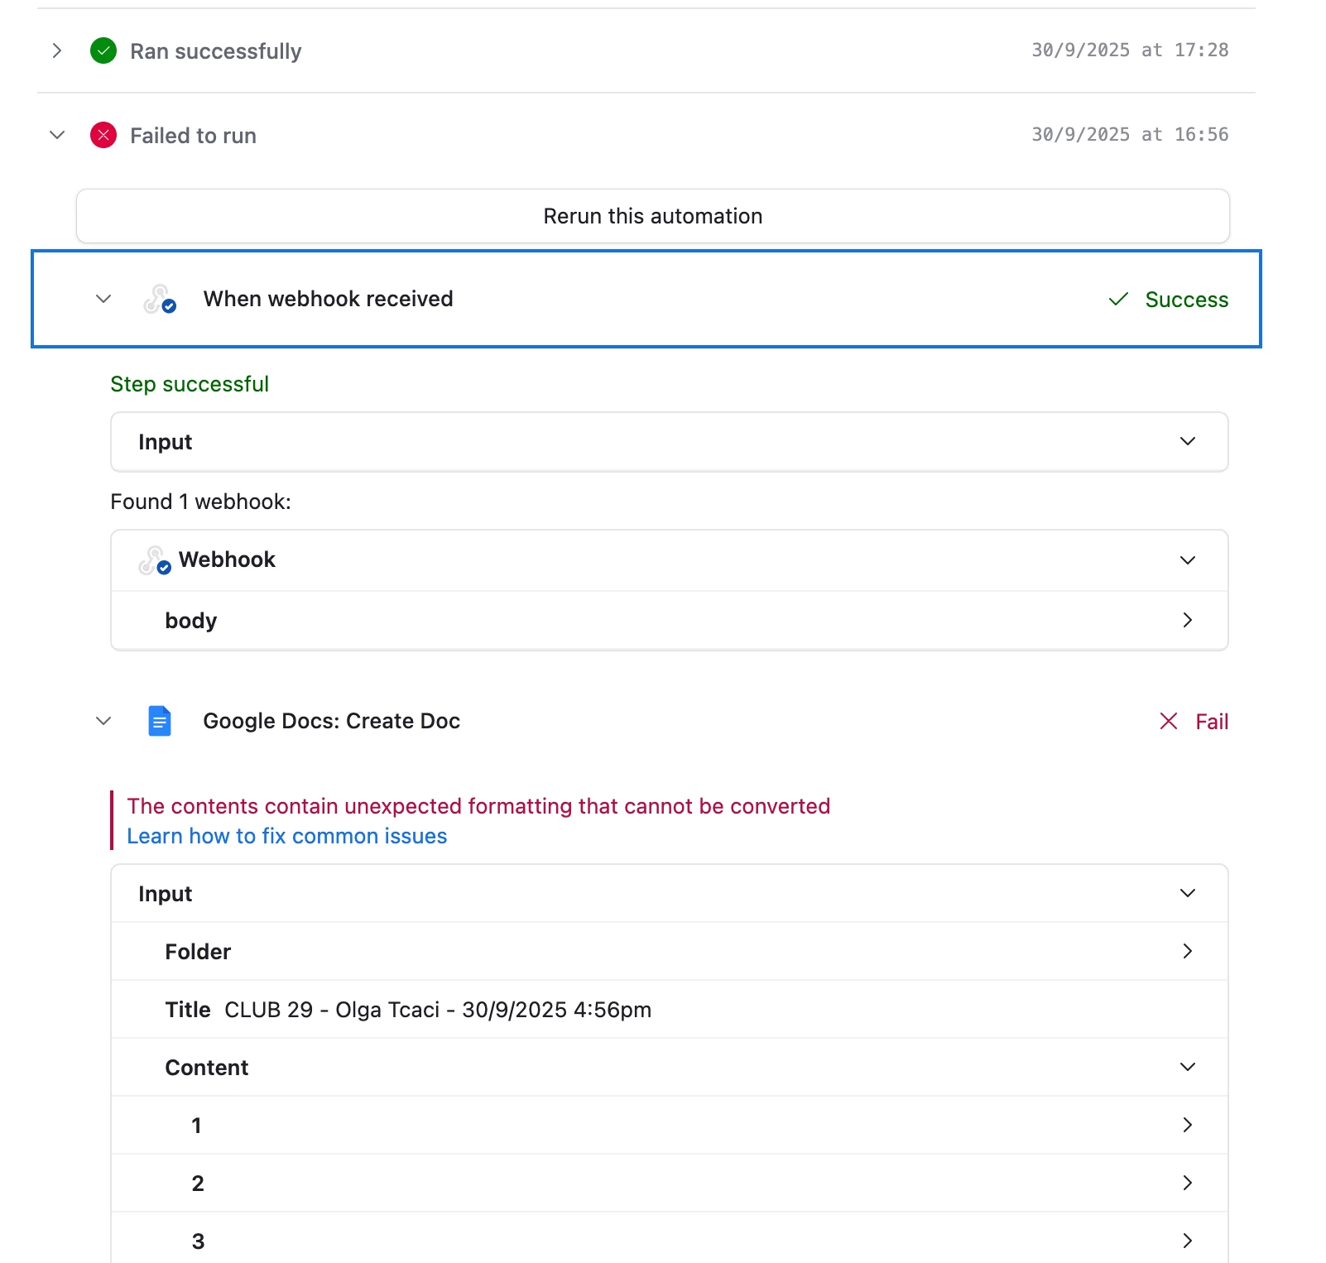Click the webhook icon beside When webhook received
The image size is (1326, 1263).
[160, 300]
